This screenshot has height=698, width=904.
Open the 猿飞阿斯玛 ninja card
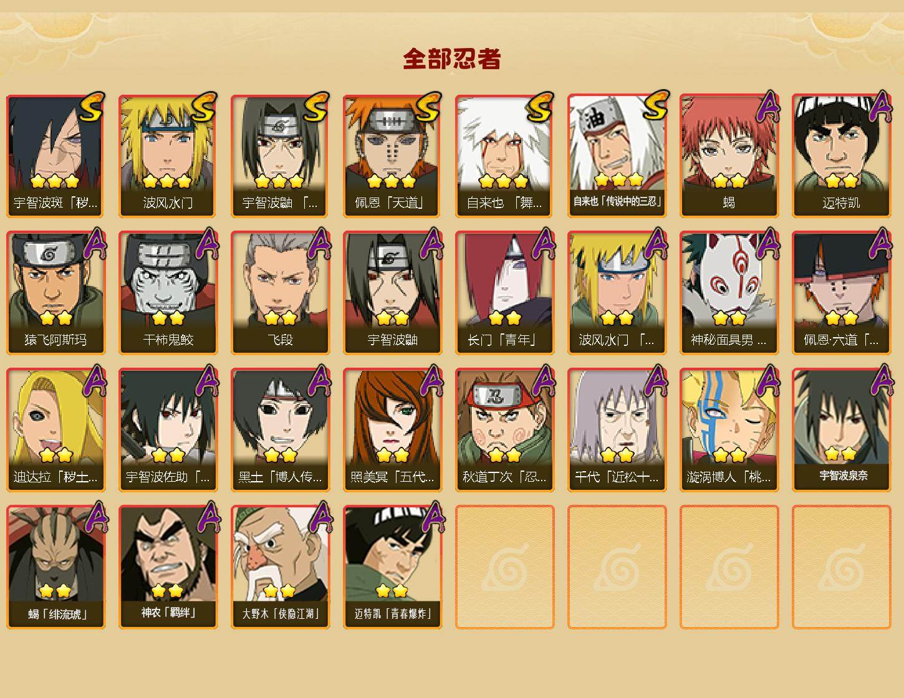[55, 293]
